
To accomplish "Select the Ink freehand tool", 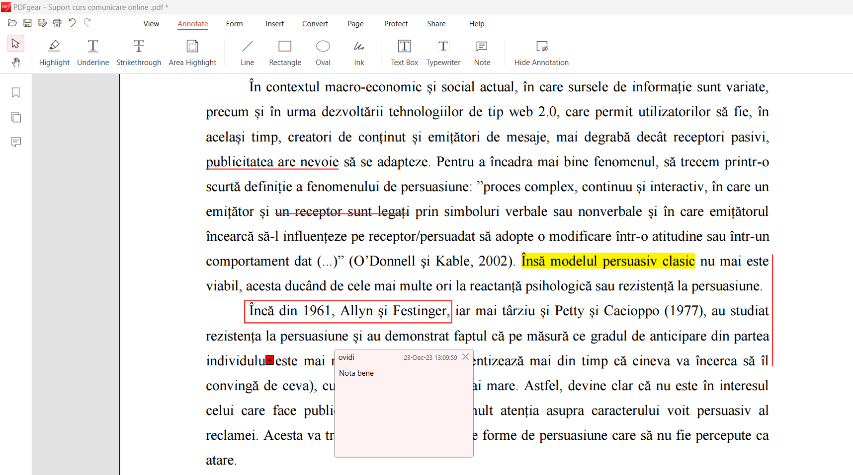I will [x=359, y=52].
